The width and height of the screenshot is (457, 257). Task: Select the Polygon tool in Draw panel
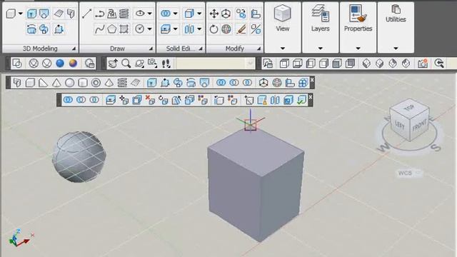tap(111, 29)
